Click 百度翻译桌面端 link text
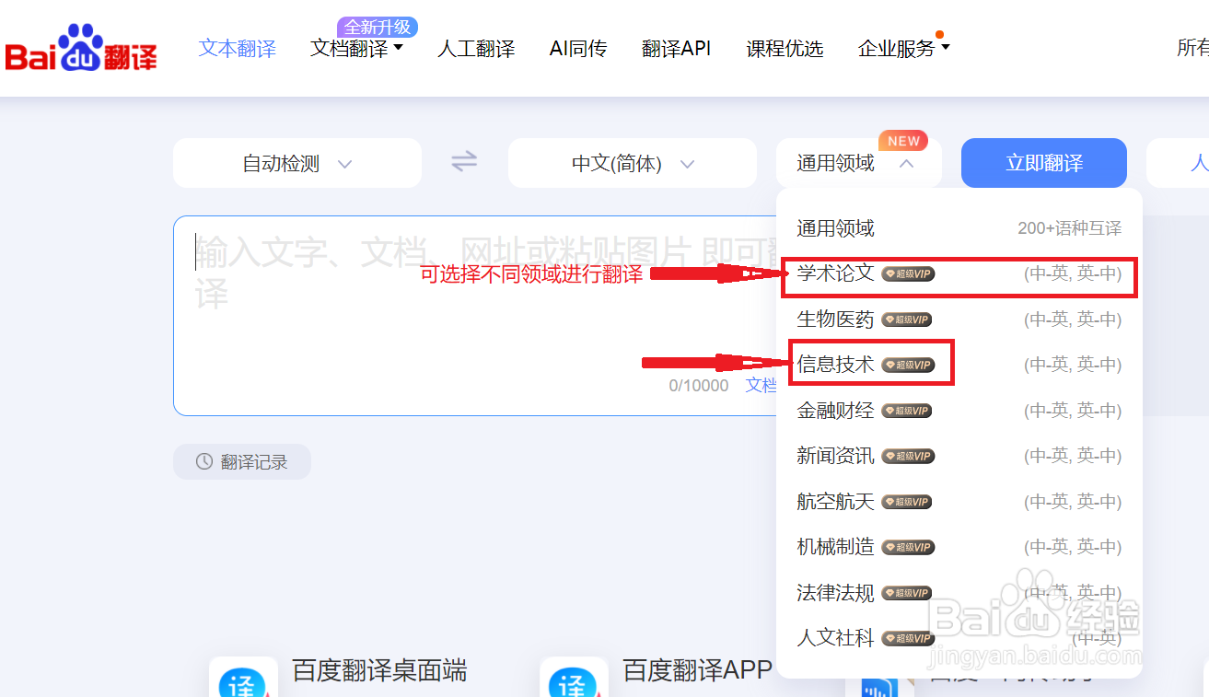Viewport: 1209px width, 697px height. point(379,670)
